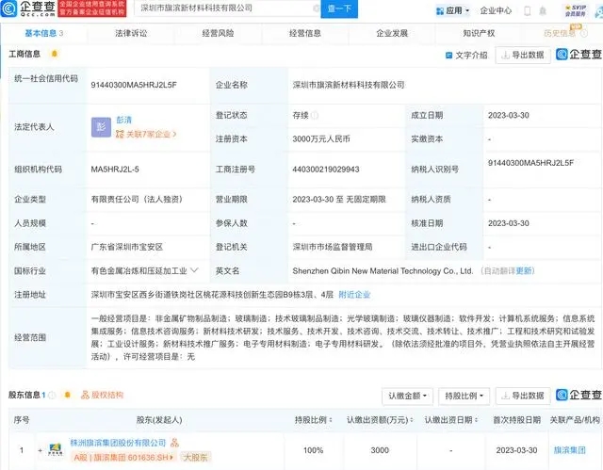
Task: Open the 应用 dropdown menu
Action: [452, 10]
